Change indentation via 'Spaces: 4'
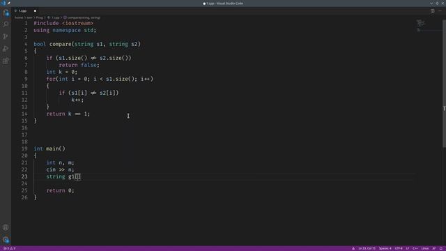The height and width of the screenshot is (251, 446). click(385, 248)
